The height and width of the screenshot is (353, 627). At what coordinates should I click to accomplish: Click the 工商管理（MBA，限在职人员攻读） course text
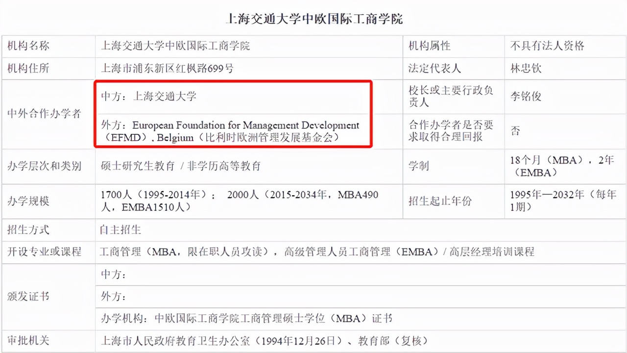185,252
